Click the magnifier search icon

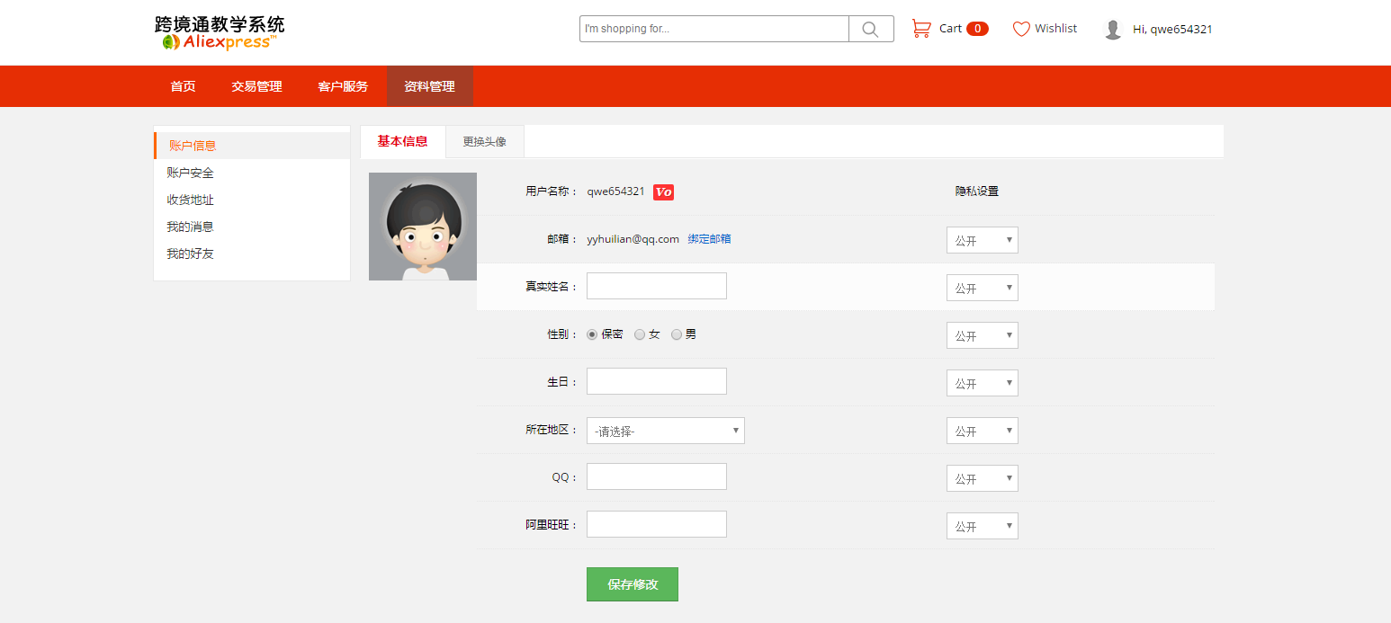pos(870,29)
